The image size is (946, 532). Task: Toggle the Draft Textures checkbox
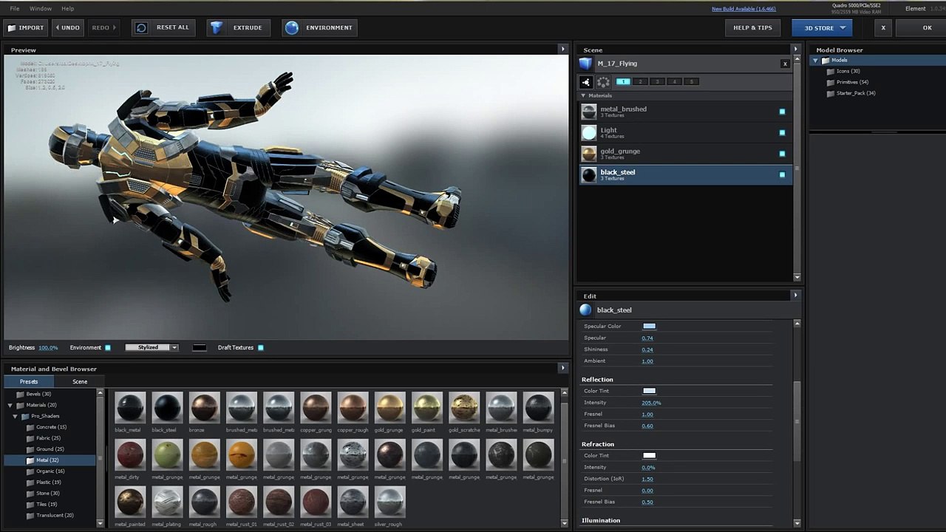(261, 347)
